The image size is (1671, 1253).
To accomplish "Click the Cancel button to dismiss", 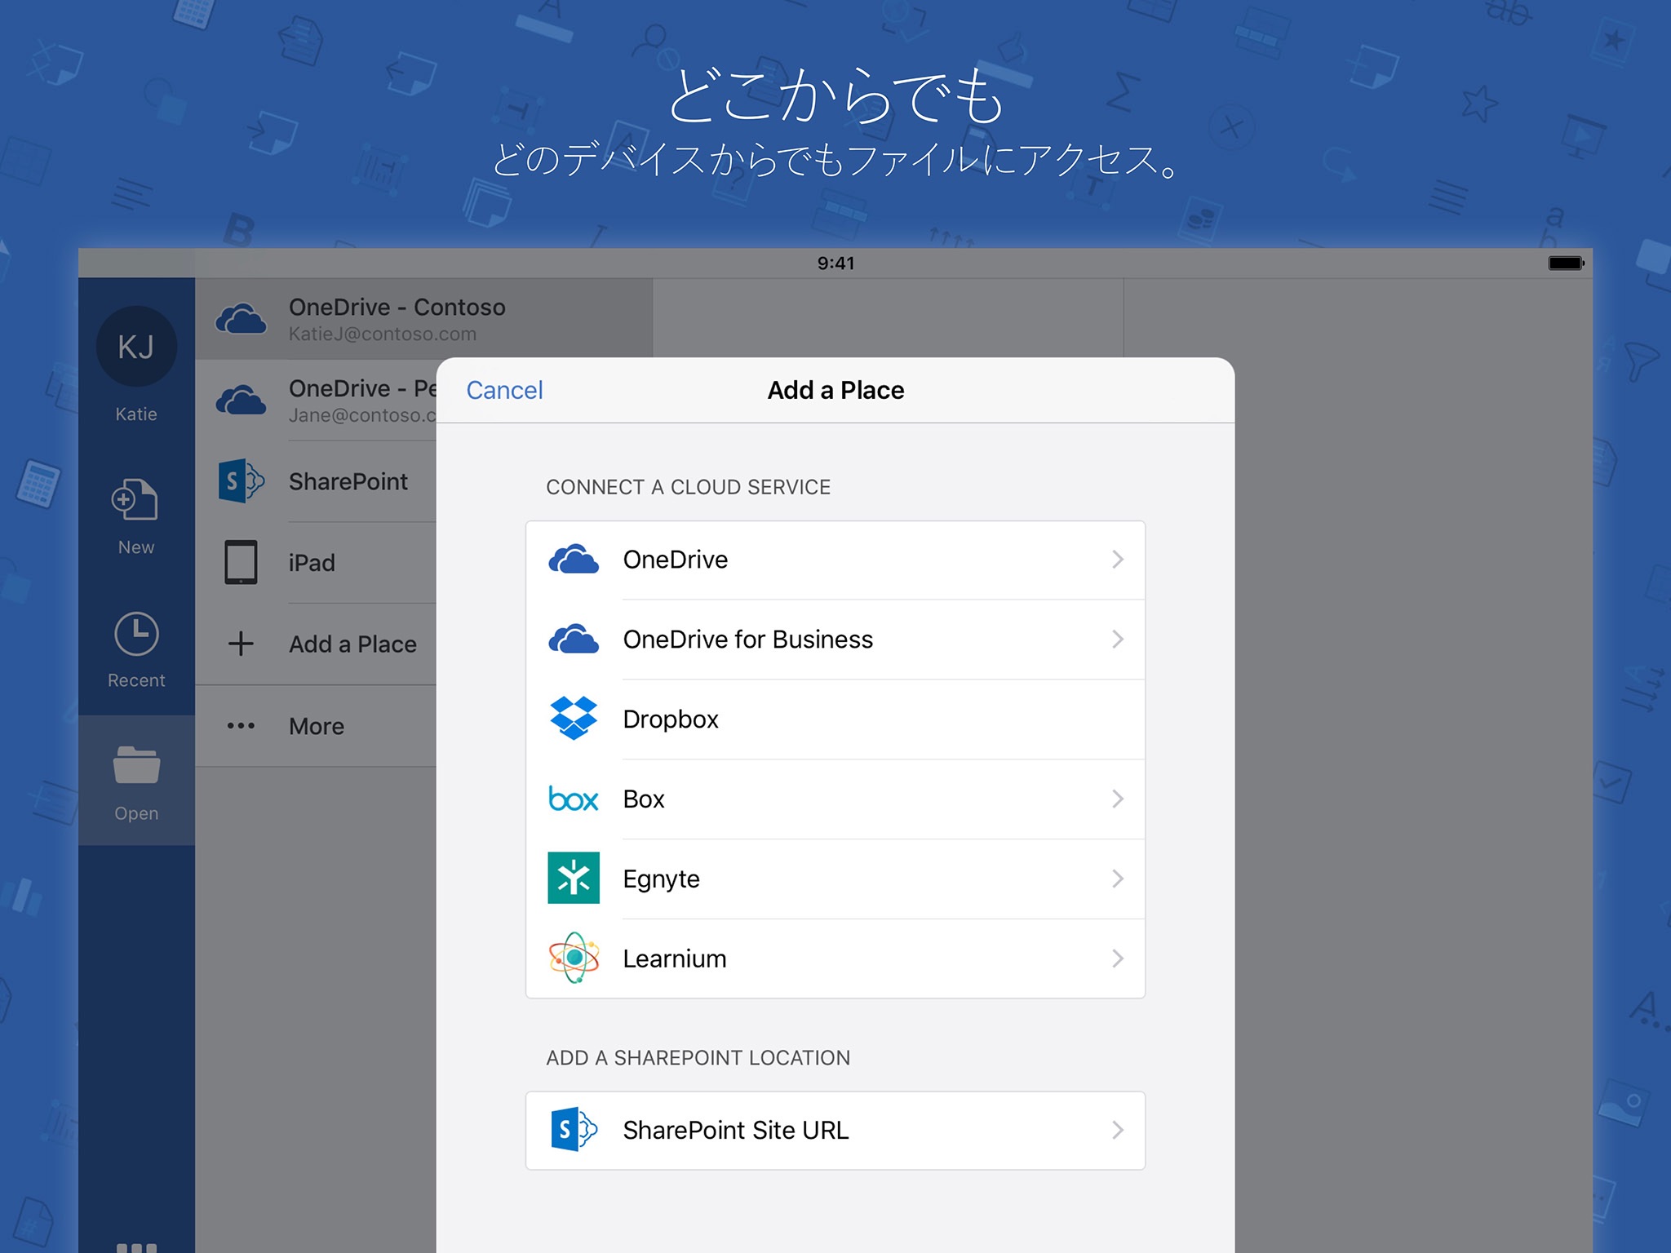I will (505, 388).
